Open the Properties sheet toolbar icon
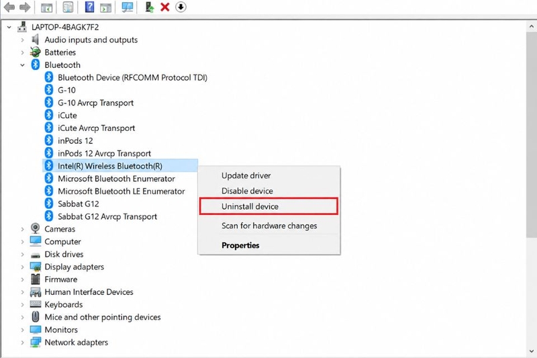Viewport: 537px width, 358px height. coord(68,7)
